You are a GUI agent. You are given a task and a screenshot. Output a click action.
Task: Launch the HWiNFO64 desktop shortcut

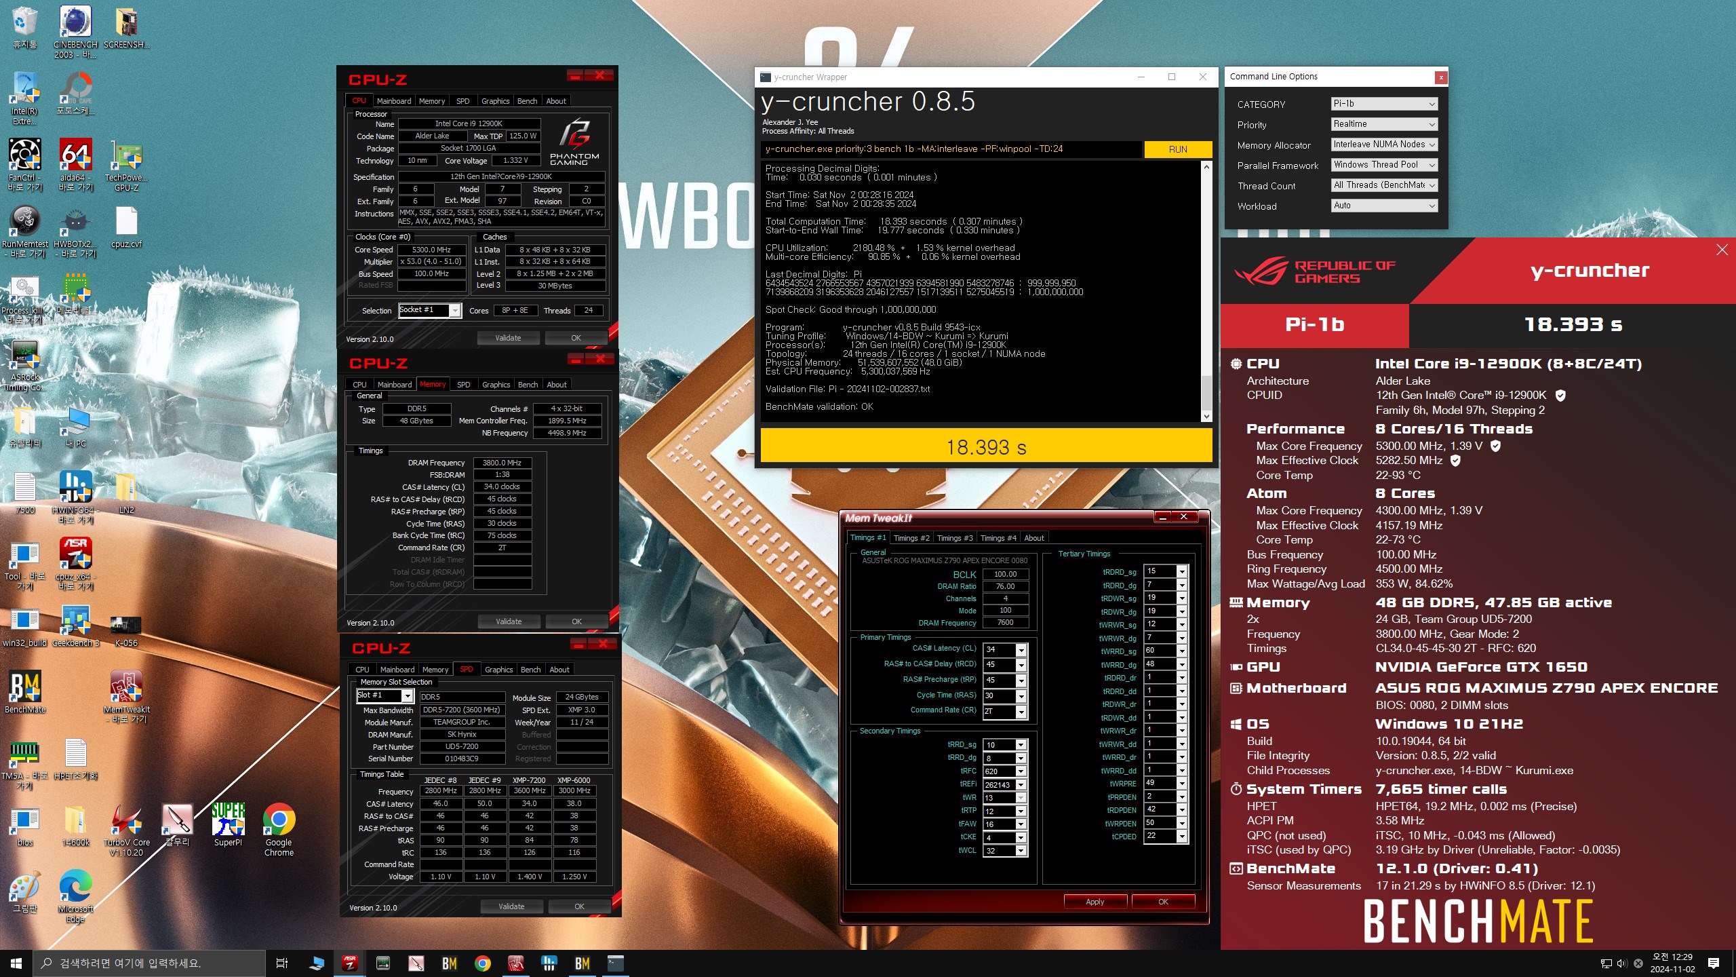click(75, 497)
